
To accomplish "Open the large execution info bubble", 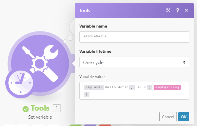I will pos(72,27).
